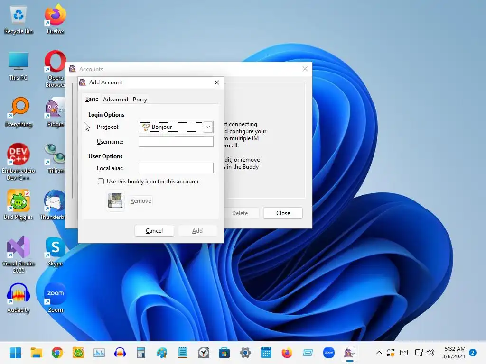
Task: Open the resource monitor taskbar icon
Action: pyautogui.click(x=99, y=353)
